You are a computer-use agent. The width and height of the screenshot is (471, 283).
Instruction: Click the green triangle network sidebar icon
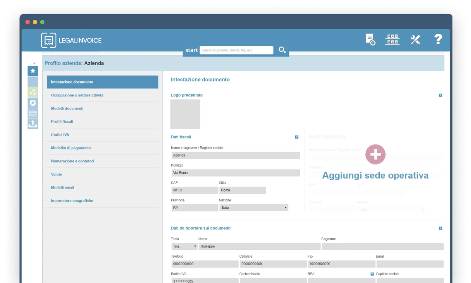[x=33, y=92]
